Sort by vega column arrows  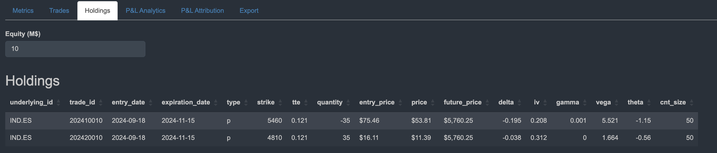[617, 102]
